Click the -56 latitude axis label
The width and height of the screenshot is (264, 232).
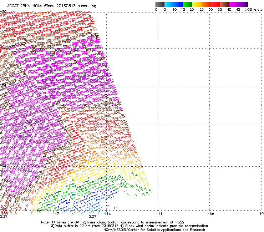pyautogui.click(x=3, y=124)
